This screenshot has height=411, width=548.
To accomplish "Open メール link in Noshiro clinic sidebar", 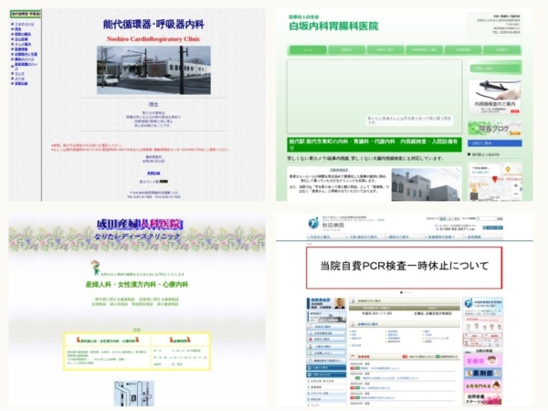I will (19, 79).
